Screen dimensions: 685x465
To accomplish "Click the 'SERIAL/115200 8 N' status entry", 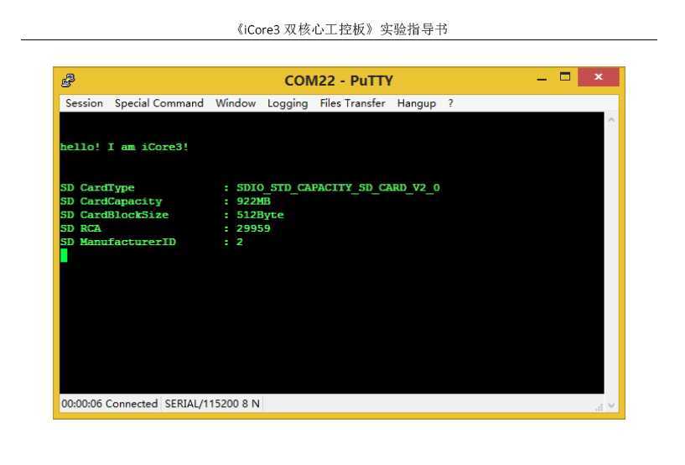I will click(212, 404).
